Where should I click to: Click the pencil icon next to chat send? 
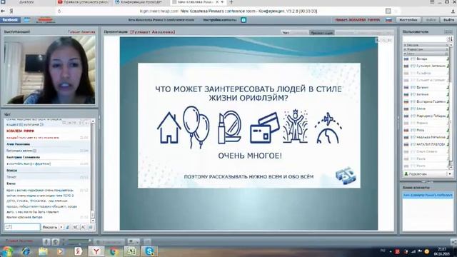tap(68, 227)
